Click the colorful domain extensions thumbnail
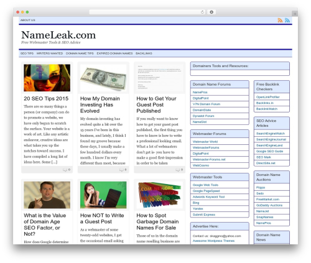Screen dimensions: 311x263 click(x=160, y=195)
